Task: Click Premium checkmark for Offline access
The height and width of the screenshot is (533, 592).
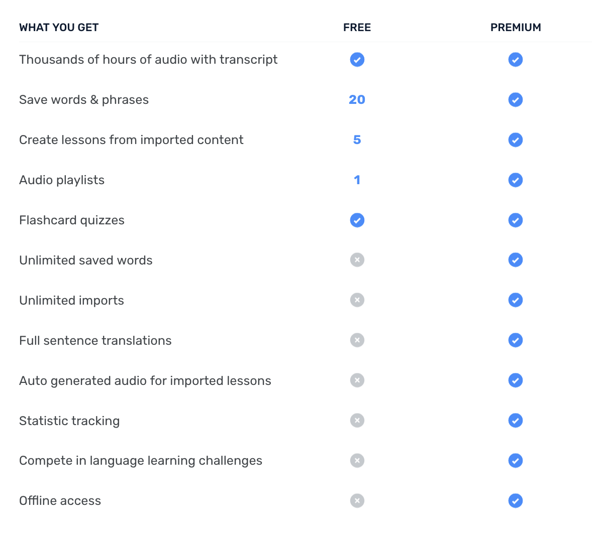Action: pos(515,501)
